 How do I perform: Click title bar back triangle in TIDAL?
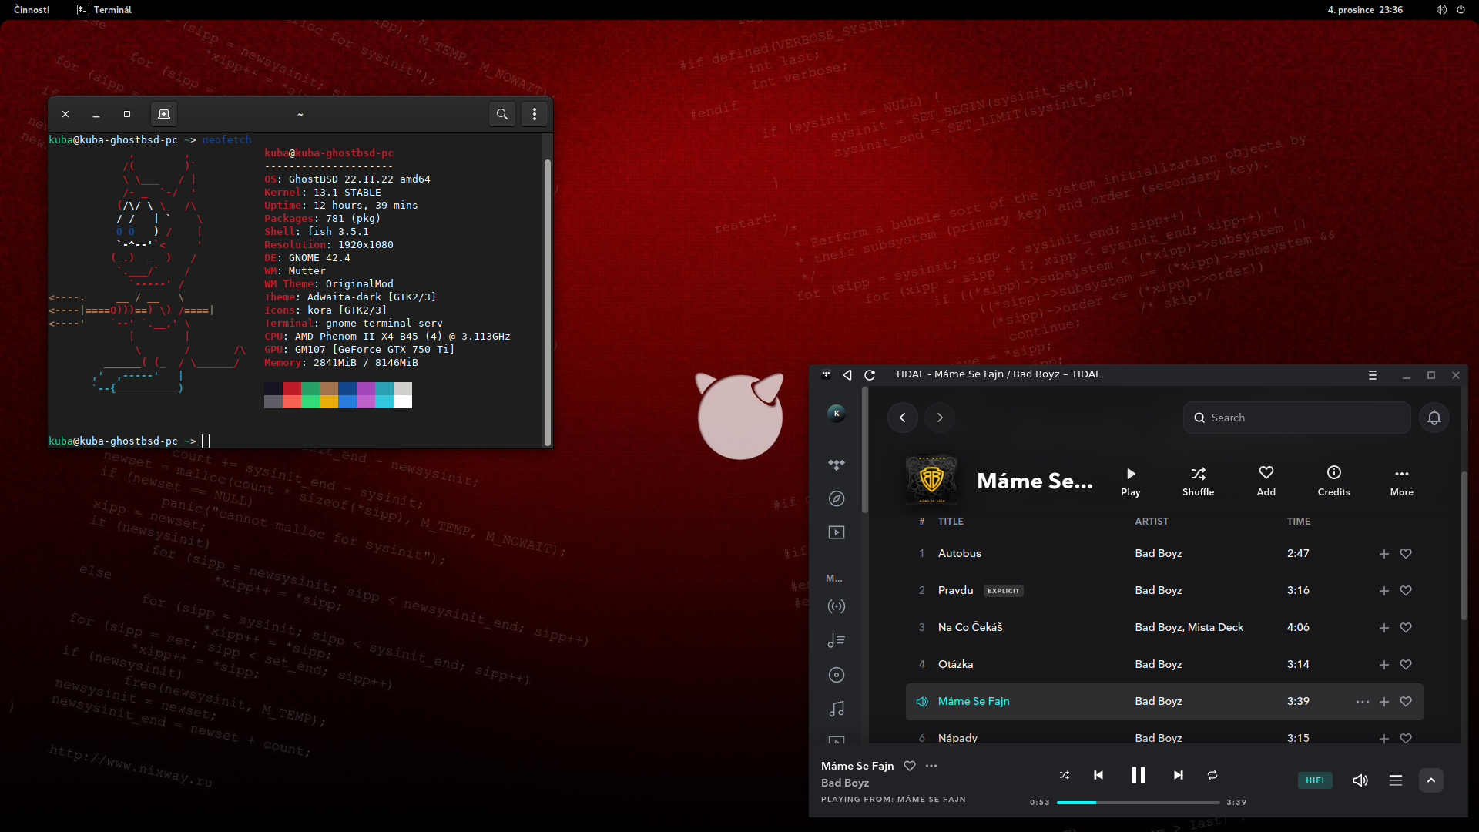(x=847, y=374)
